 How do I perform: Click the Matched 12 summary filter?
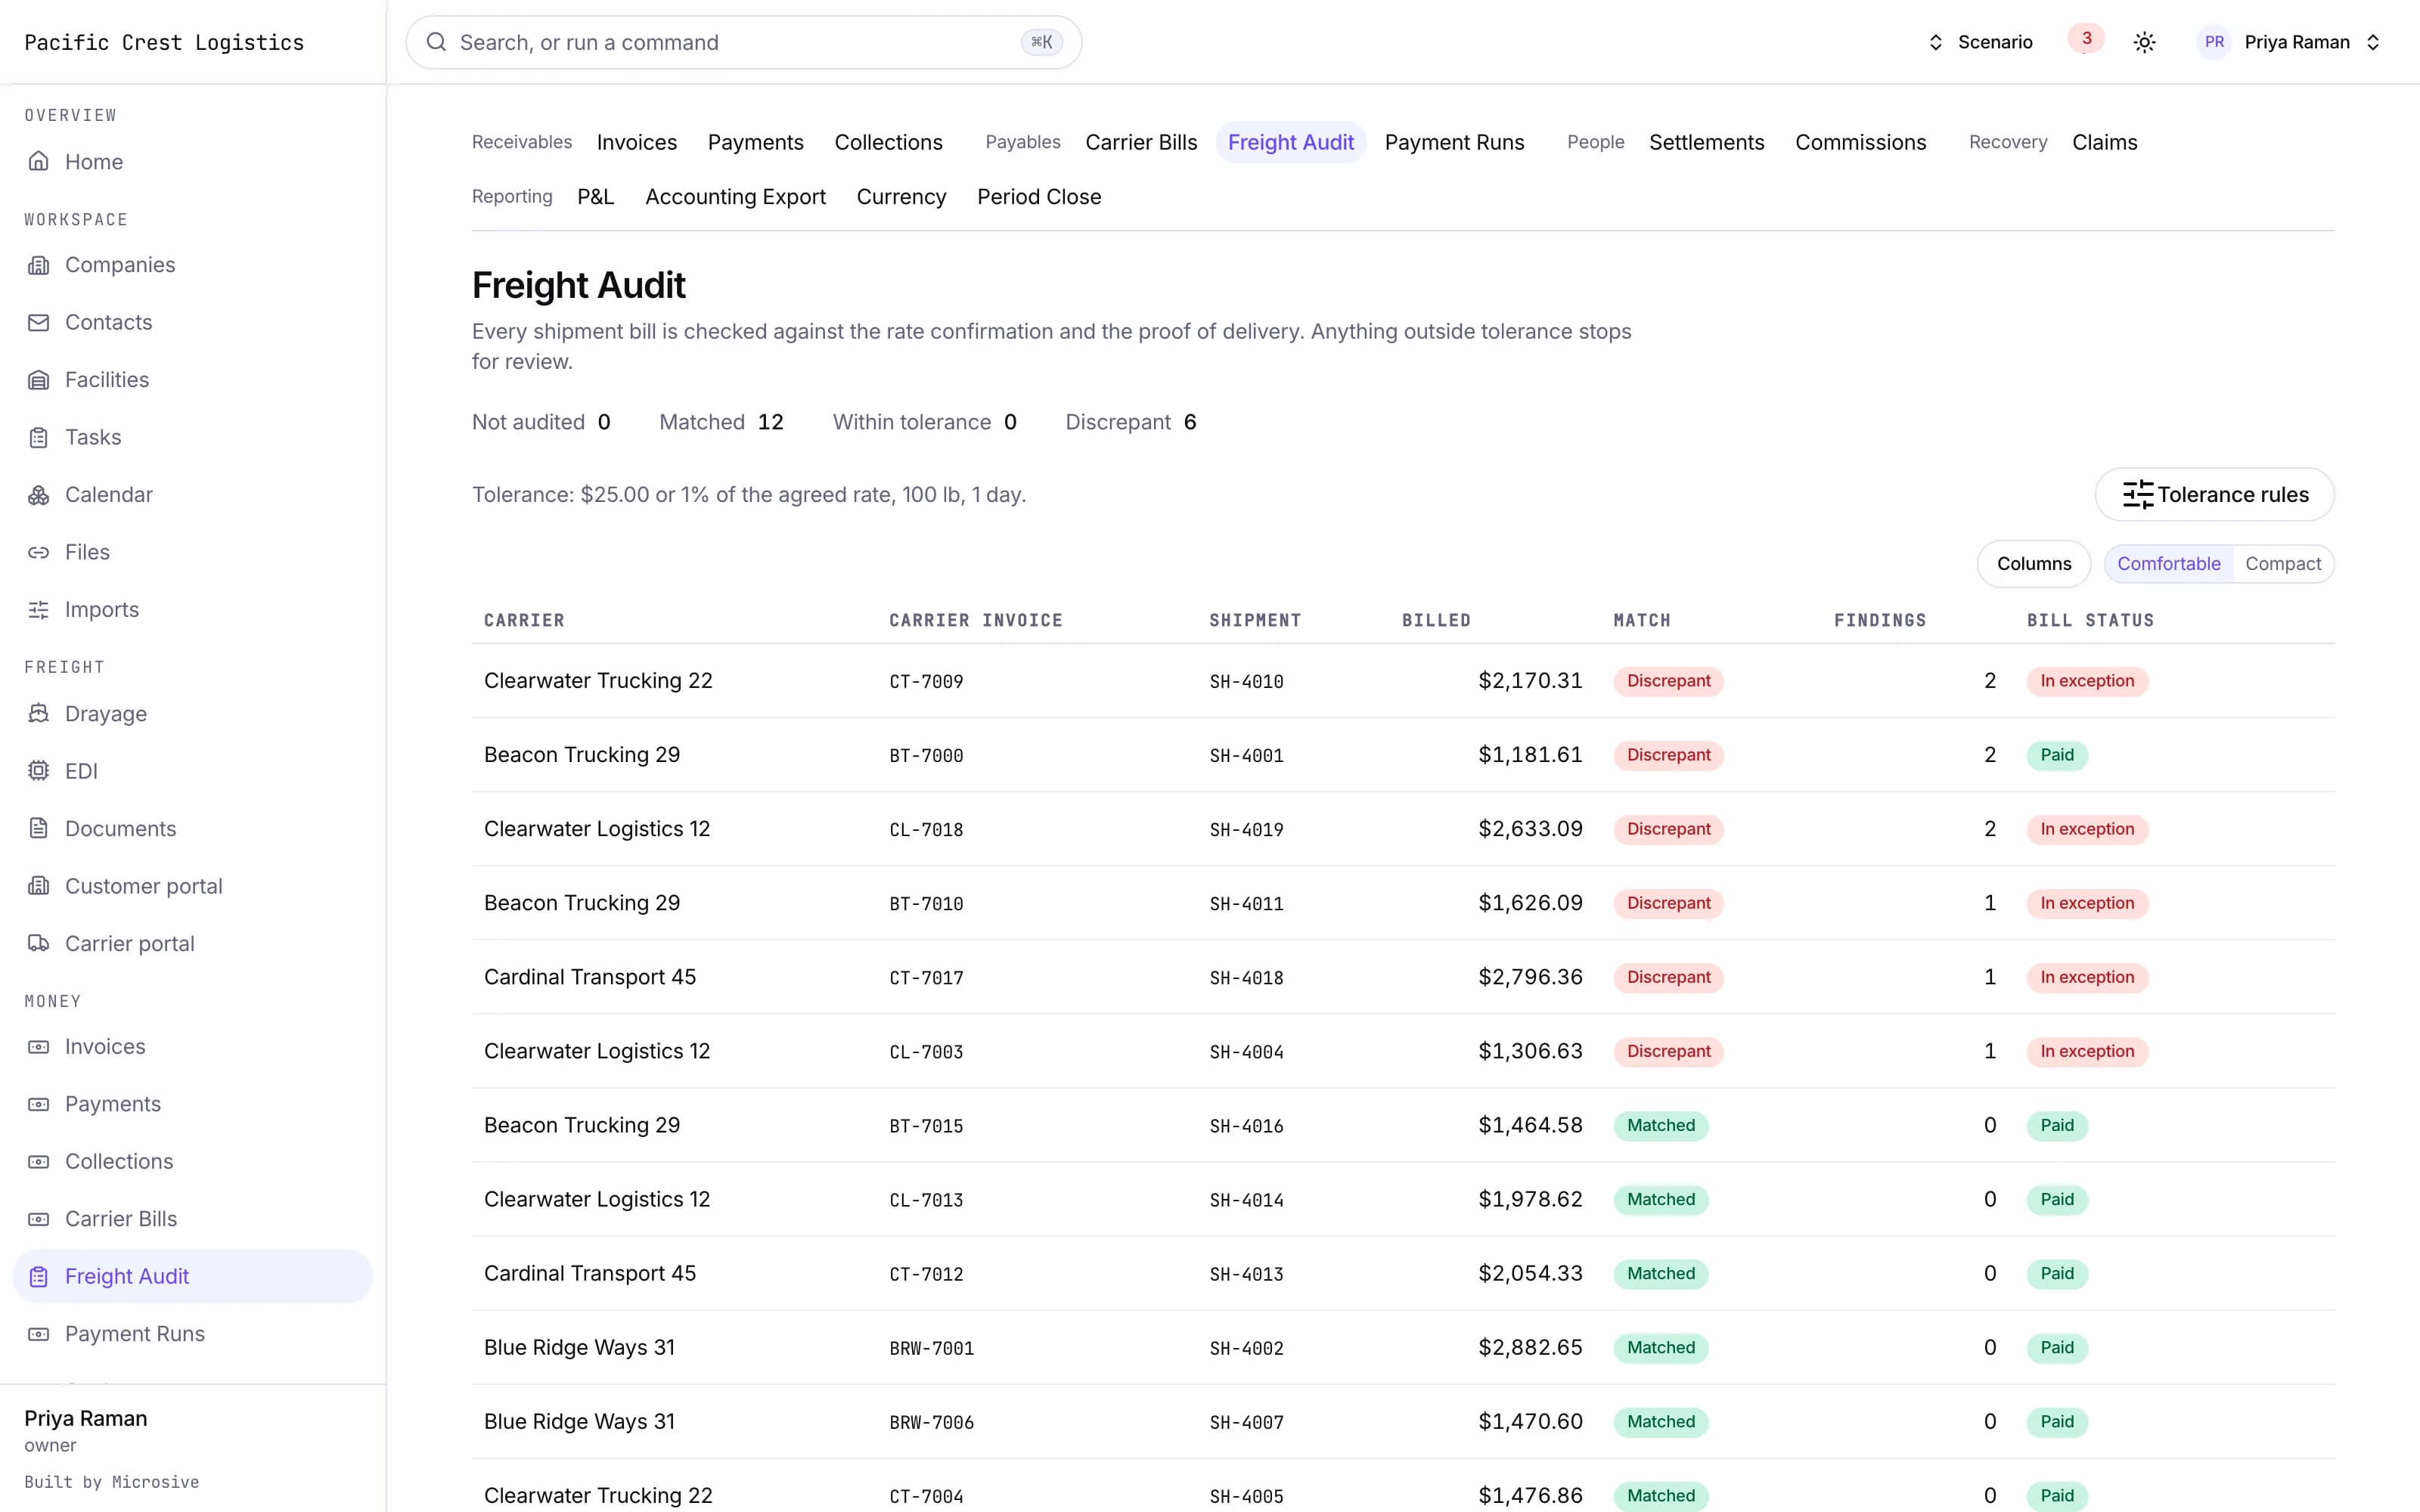click(721, 422)
